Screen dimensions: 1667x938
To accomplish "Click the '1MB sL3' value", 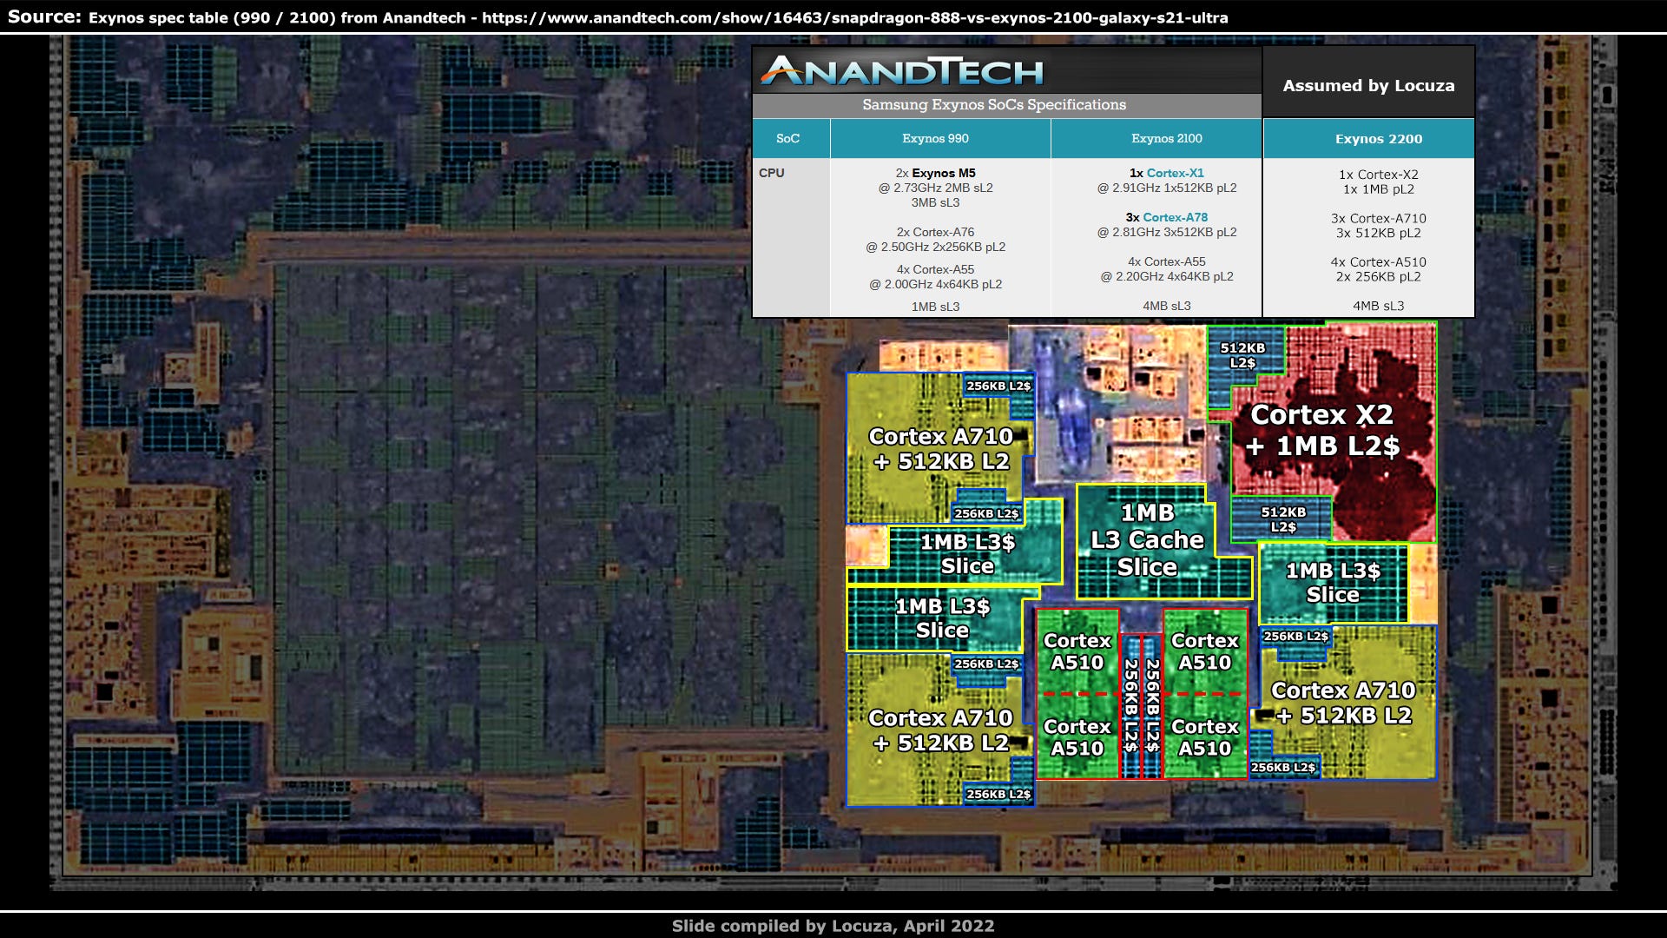I will coord(935,307).
